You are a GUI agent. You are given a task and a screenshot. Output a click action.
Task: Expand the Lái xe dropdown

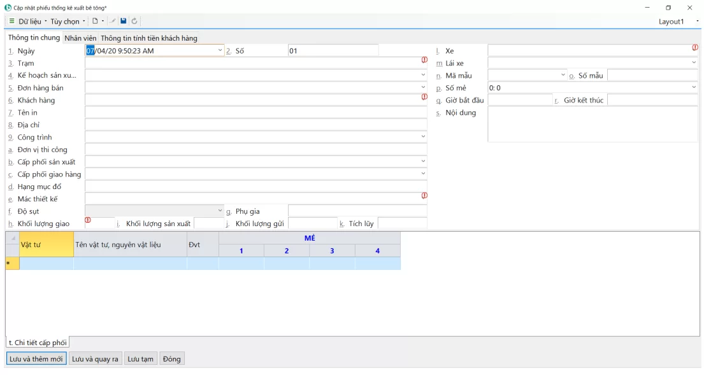[694, 63]
